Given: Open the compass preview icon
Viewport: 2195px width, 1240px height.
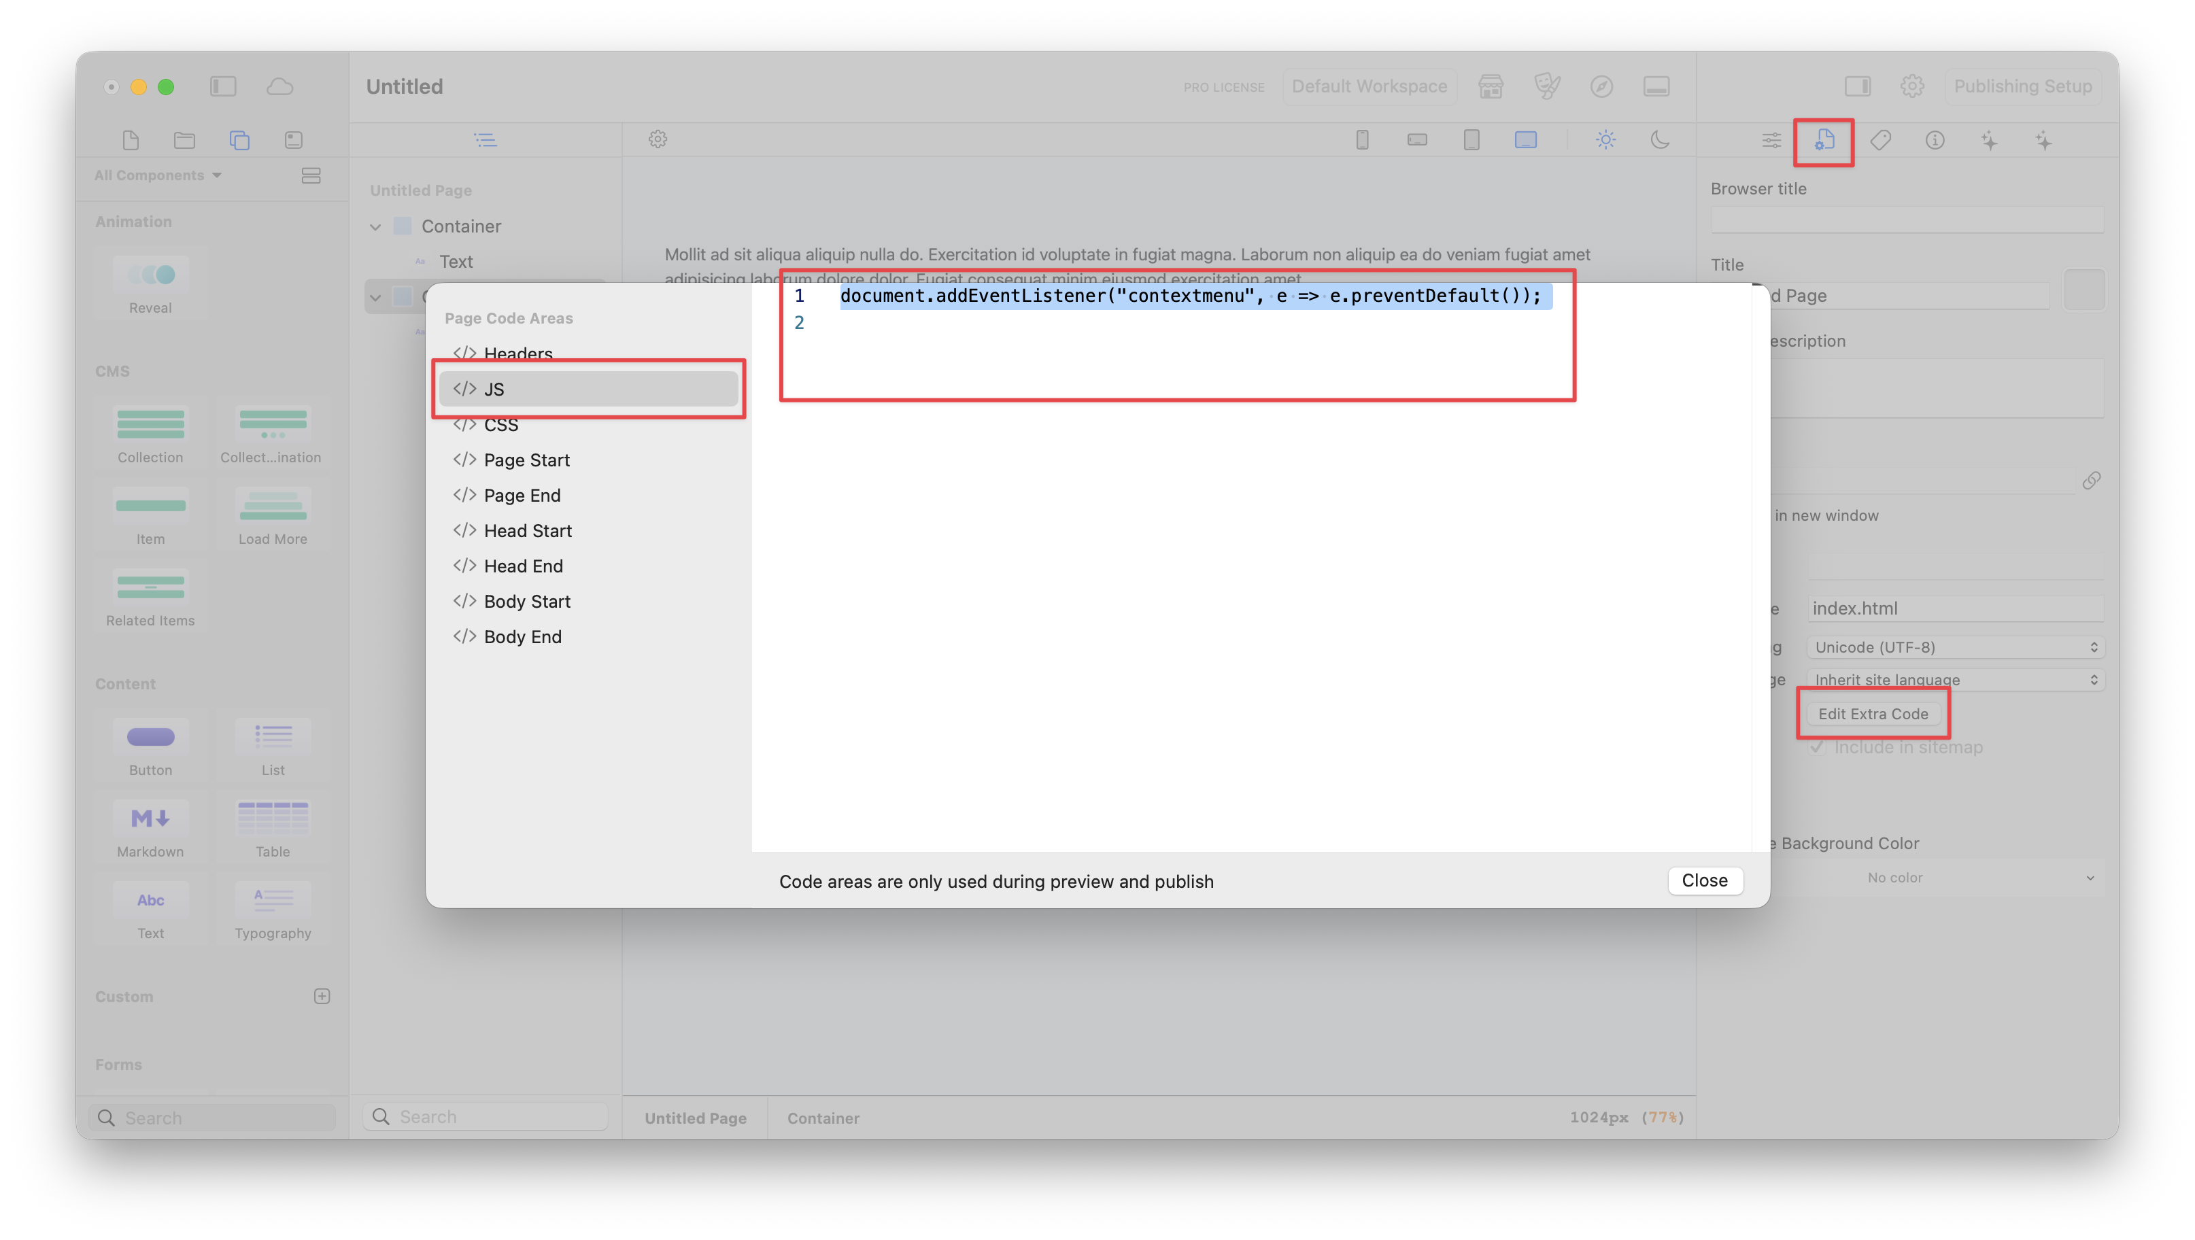Looking at the screenshot, I should (1602, 86).
